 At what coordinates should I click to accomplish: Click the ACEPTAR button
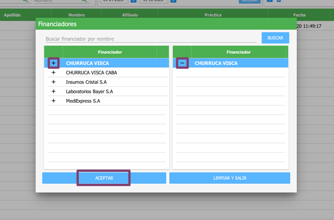coord(104,178)
